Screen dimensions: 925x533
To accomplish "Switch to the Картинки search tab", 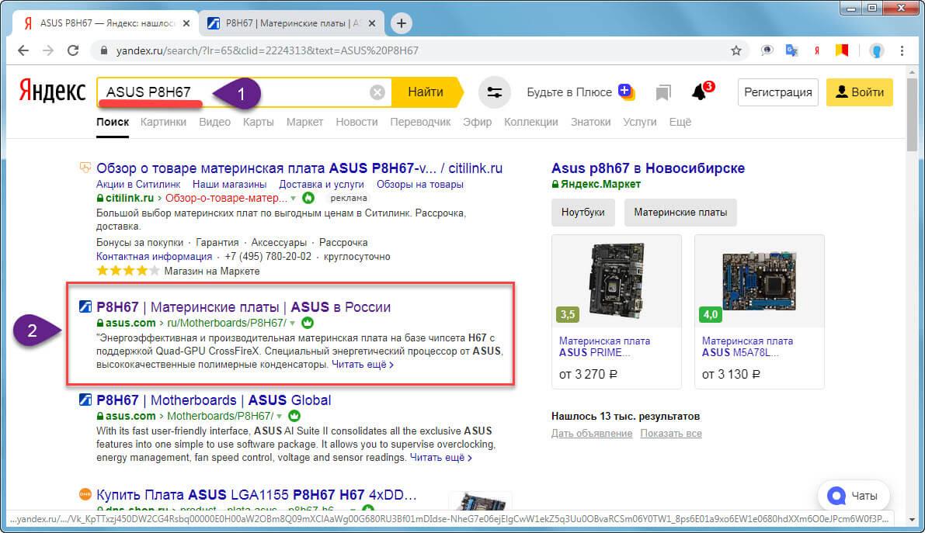I will tap(163, 122).
